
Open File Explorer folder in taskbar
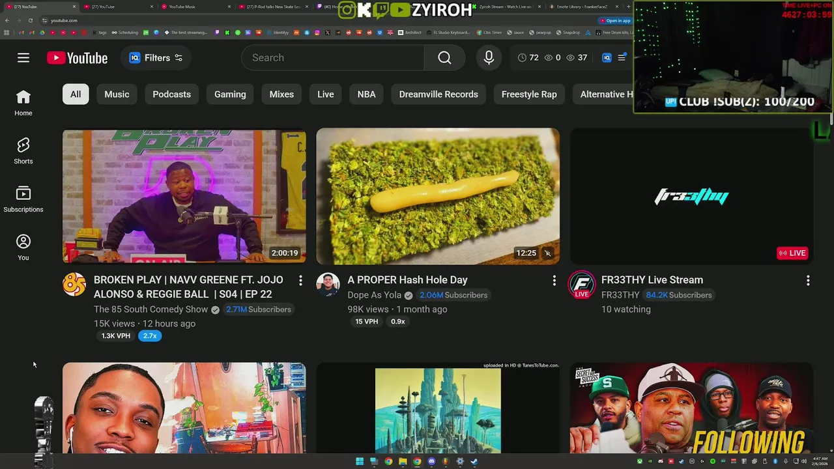[403, 462]
